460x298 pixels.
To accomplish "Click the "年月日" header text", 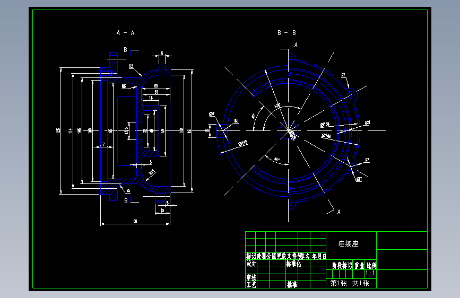I will tap(319, 256).
